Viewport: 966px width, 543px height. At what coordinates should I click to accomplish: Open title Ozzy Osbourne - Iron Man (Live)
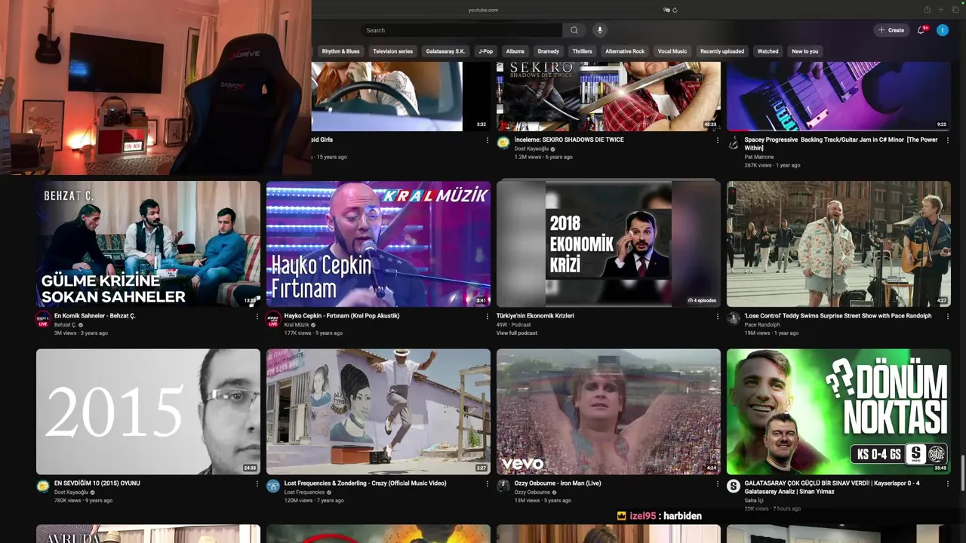click(x=558, y=483)
